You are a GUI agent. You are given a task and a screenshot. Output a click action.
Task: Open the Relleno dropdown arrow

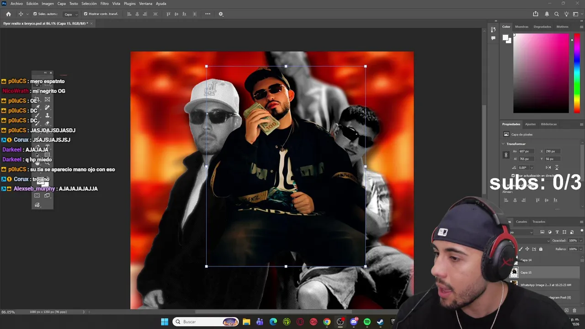[580, 249]
